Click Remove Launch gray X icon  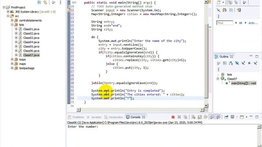tap(179, 117)
